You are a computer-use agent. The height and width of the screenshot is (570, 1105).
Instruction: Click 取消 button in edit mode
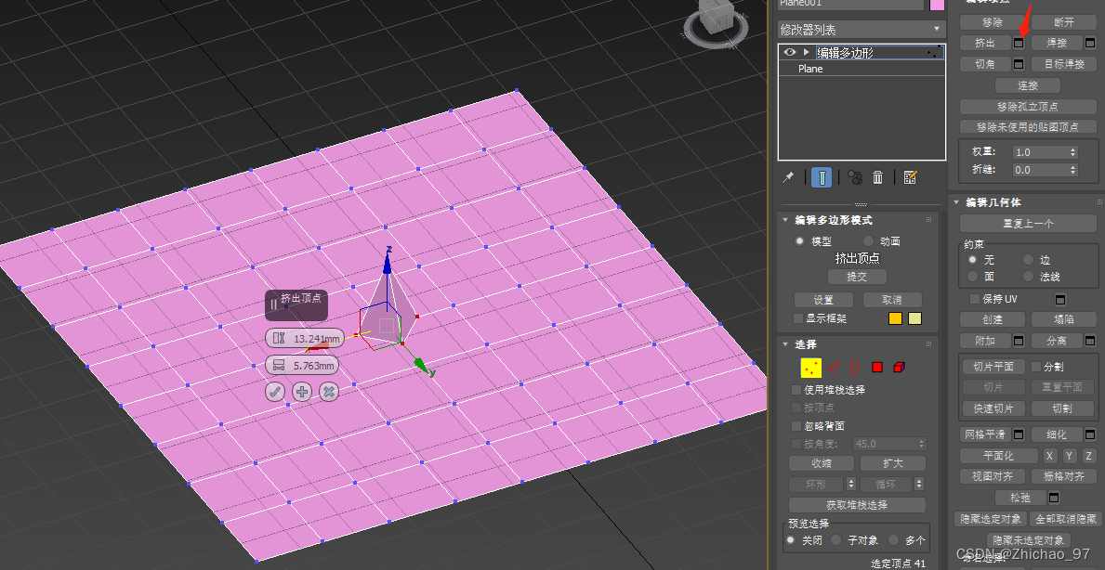tap(892, 300)
